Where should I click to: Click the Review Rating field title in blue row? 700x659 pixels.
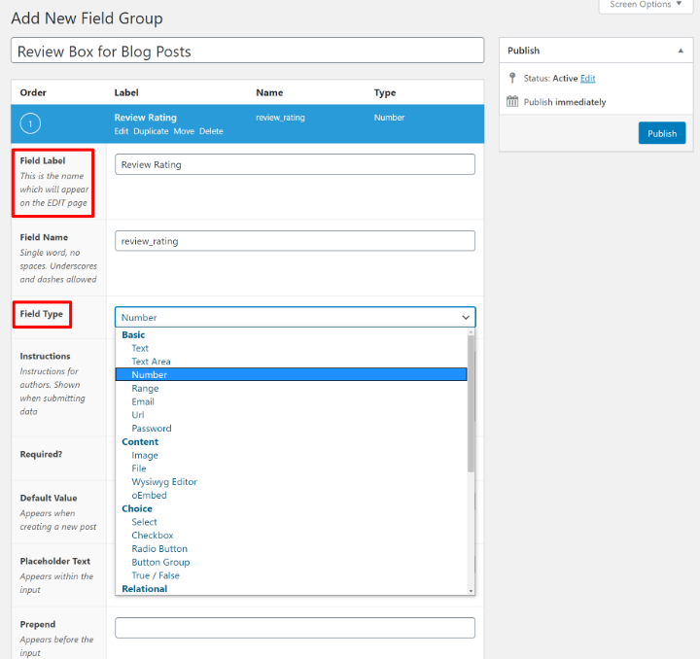[146, 118]
